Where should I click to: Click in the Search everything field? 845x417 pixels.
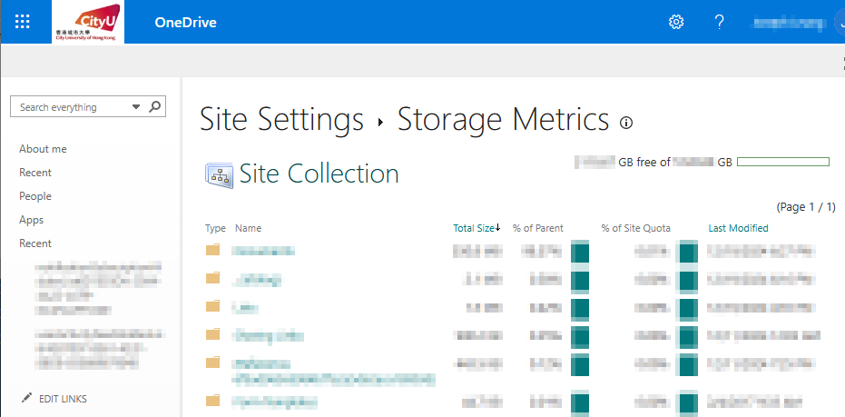tap(73, 107)
